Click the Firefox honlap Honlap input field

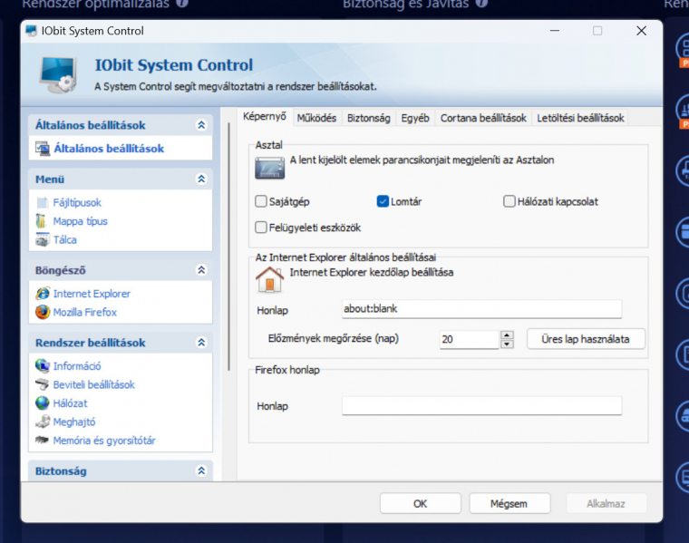481,405
